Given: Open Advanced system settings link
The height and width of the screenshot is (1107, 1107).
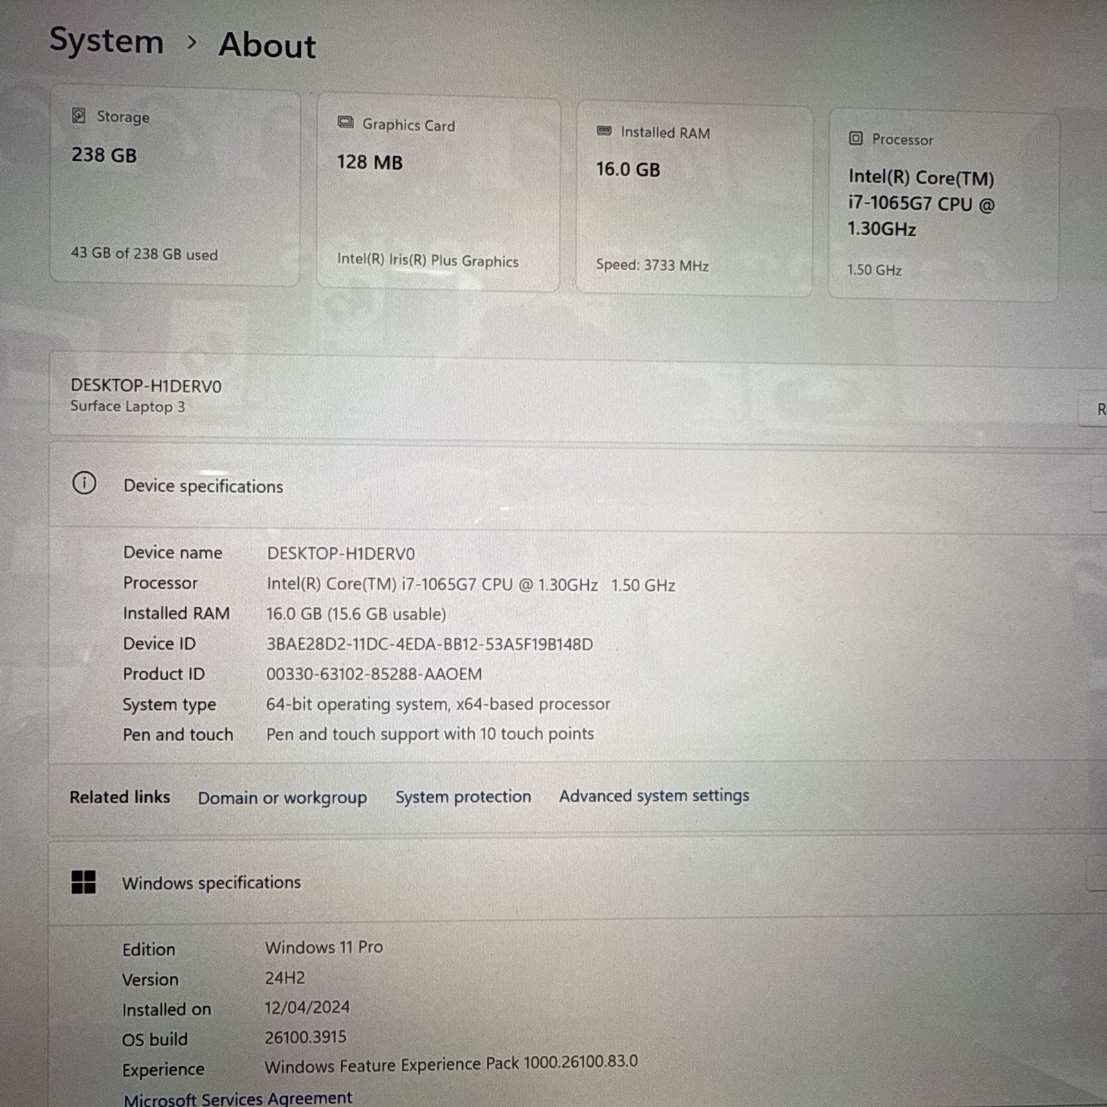Looking at the screenshot, I should coord(655,796).
